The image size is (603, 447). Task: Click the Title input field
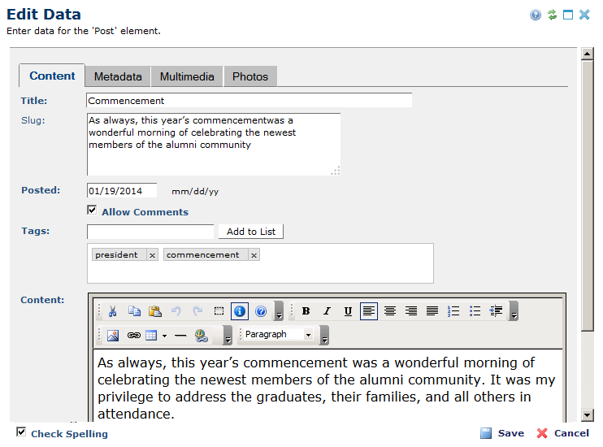249,101
